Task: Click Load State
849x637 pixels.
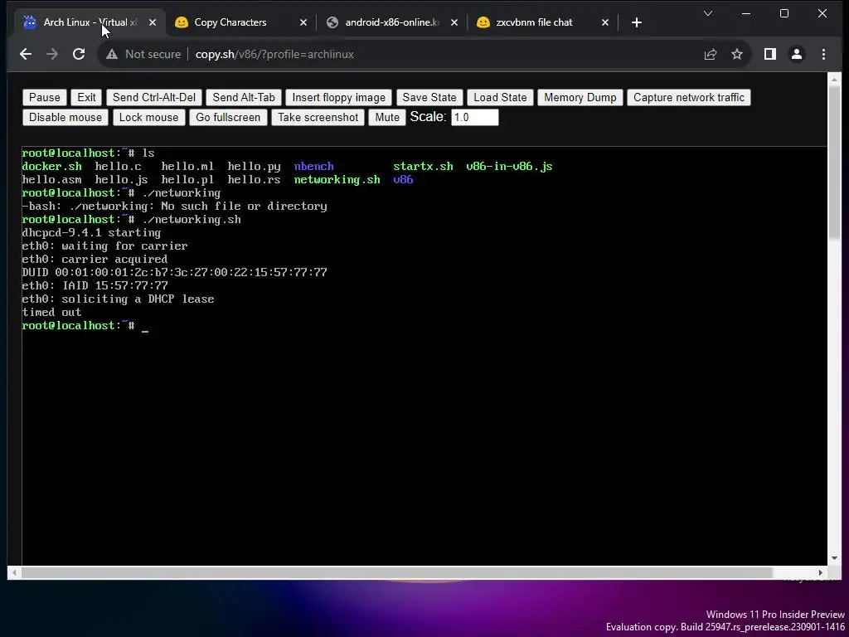Action: pyautogui.click(x=500, y=98)
